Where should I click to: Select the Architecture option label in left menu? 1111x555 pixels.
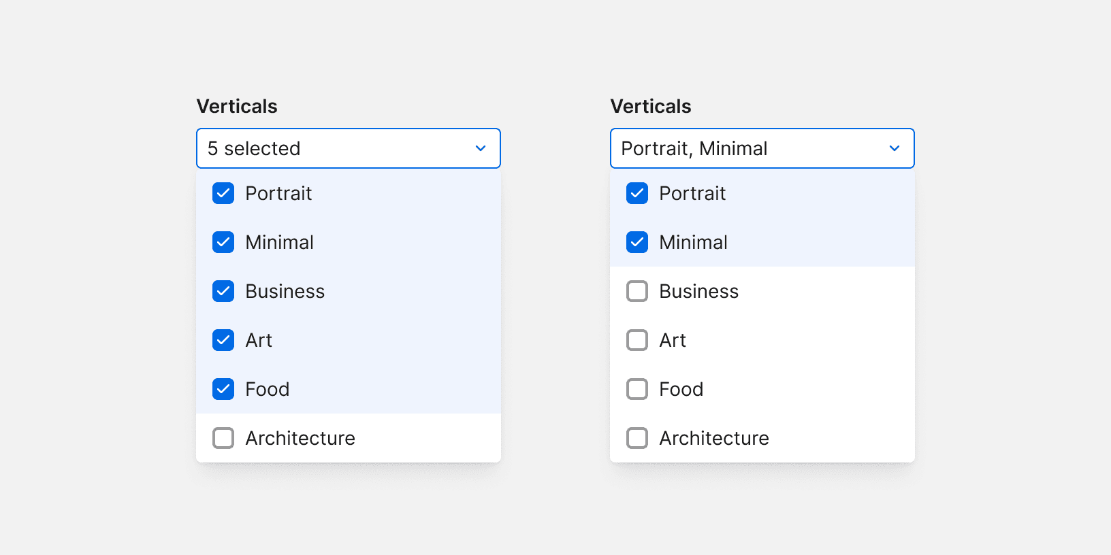pyautogui.click(x=300, y=438)
